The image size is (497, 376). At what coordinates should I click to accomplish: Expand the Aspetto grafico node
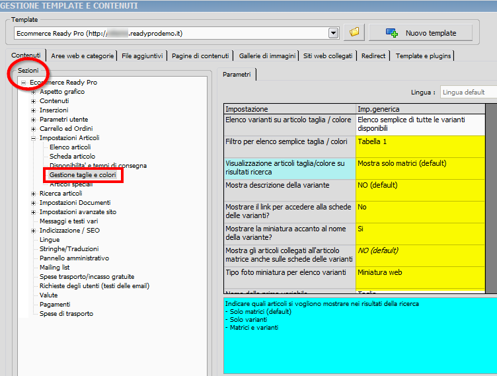(33, 93)
